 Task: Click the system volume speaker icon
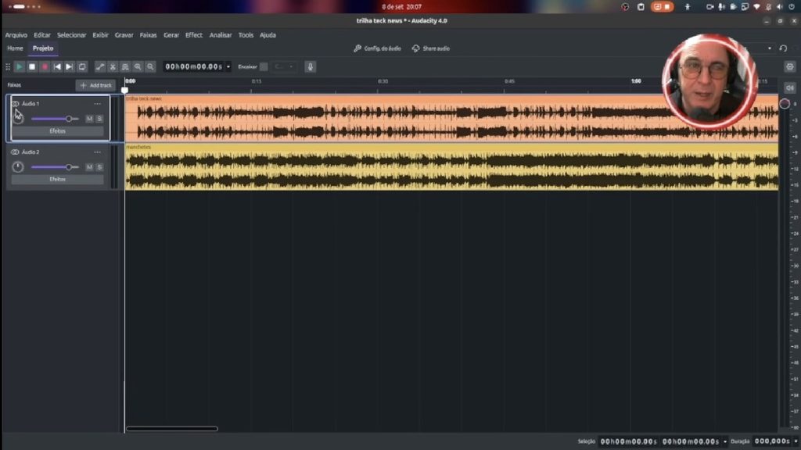click(780, 6)
